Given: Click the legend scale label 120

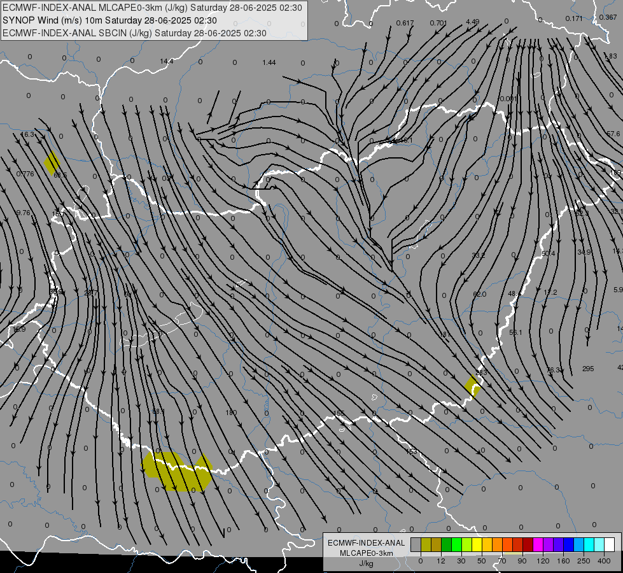Looking at the screenshot, I should click(542, 561).
